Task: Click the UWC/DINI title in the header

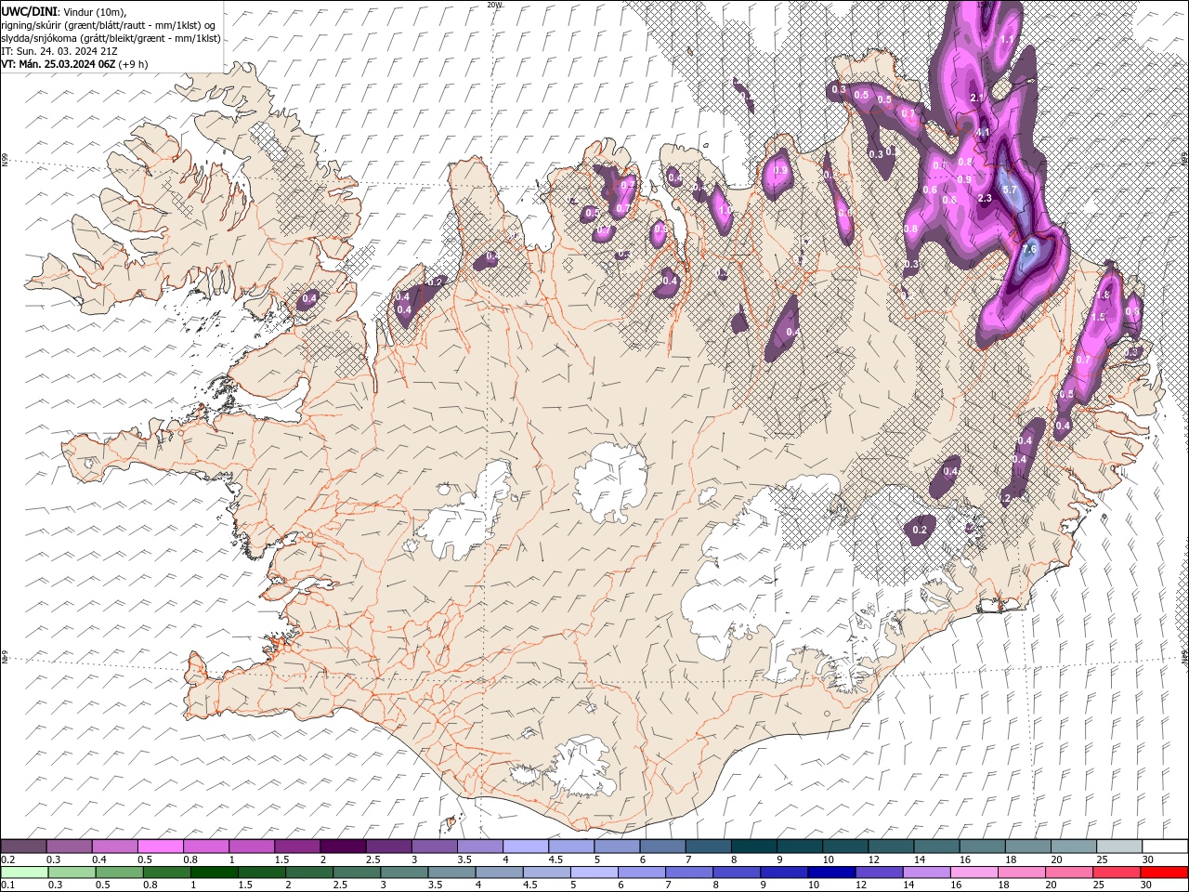Action: tap(30, 10)
